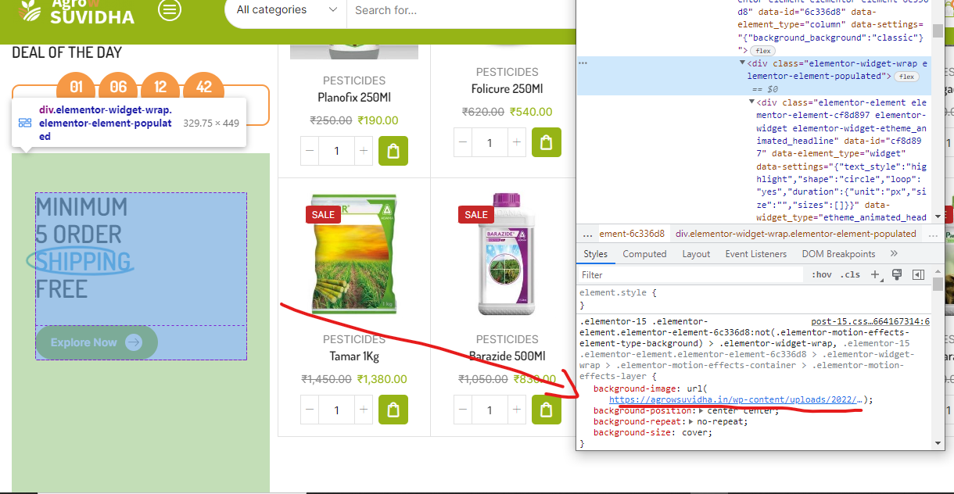This screenshot has width=954, height=494.
Task: Focus the Search for... input
Action: pyautogui.click(x=461, y=10)
